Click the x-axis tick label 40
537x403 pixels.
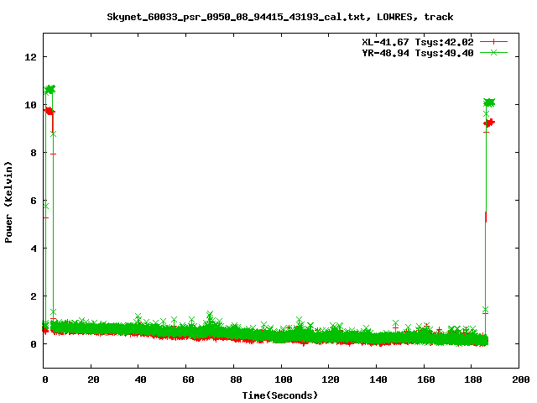point(140,379)
